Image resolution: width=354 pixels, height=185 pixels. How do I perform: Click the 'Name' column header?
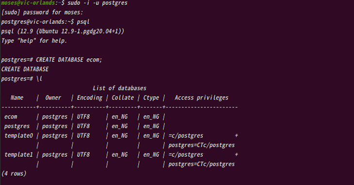click(17, 98)
